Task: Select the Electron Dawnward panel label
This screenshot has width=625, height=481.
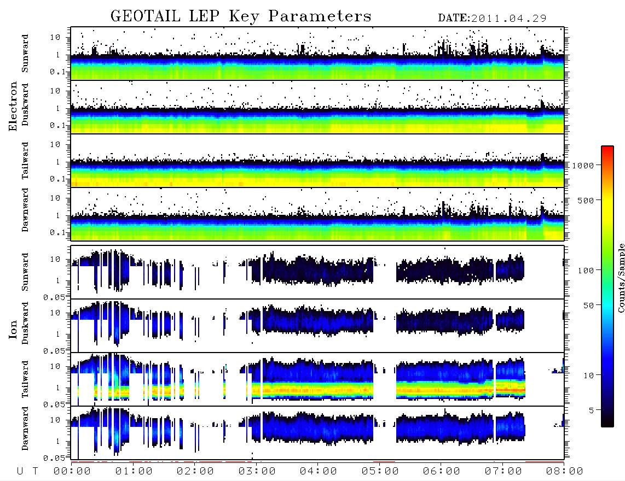Action: pyautogui.click(x=25, y=210)
